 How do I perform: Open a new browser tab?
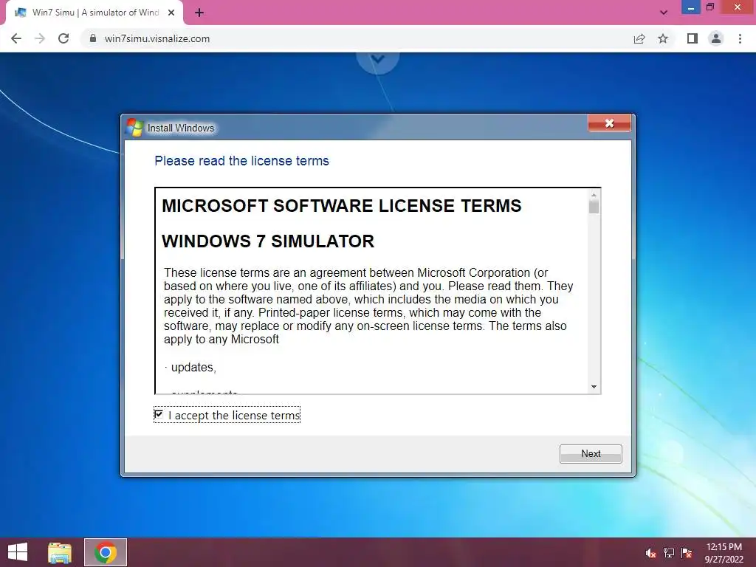tap(199, 13)
